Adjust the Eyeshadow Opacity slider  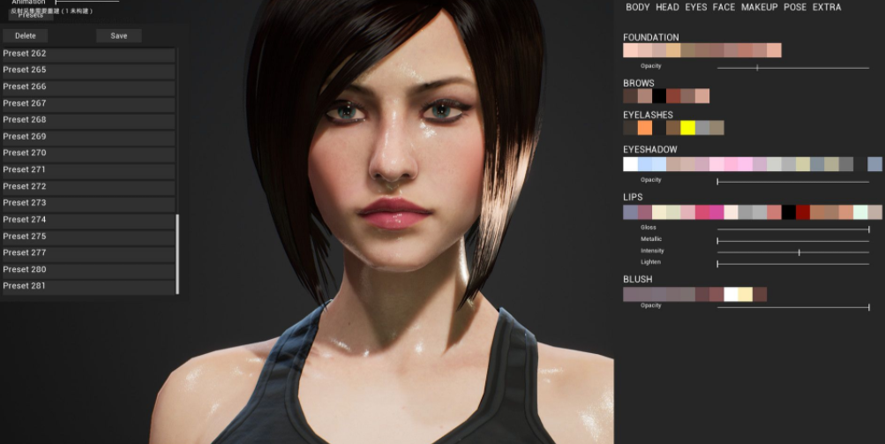[x=793, y=182]
